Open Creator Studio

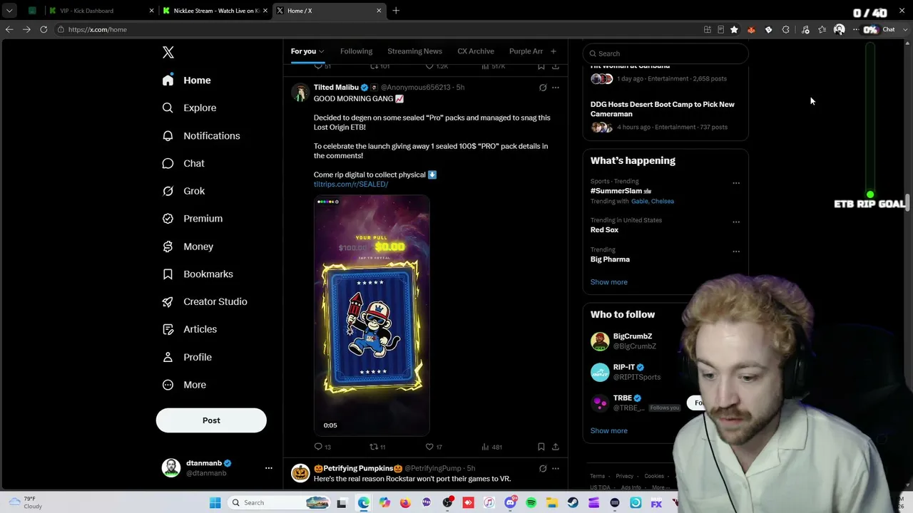pos(205,301)
